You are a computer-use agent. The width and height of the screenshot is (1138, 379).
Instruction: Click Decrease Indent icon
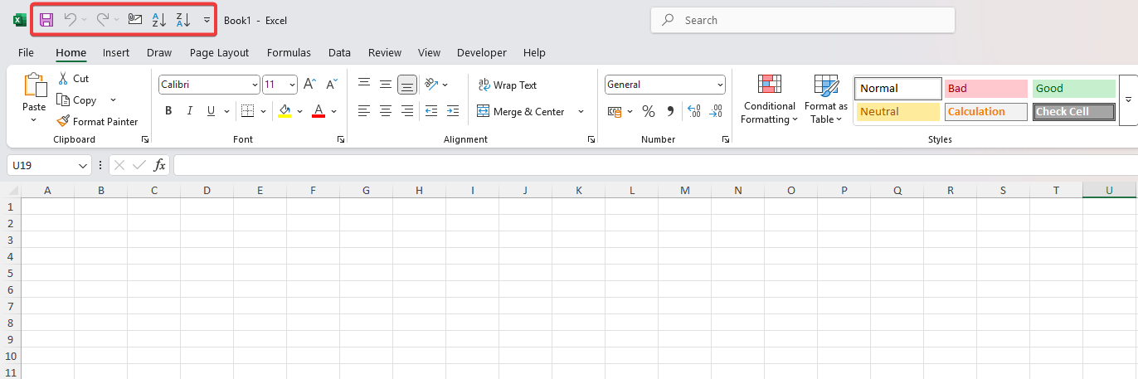pos(431,111)
